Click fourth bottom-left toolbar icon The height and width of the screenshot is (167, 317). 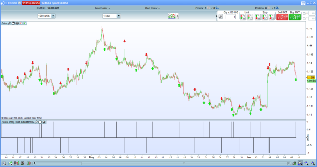[x=23, y=163]
